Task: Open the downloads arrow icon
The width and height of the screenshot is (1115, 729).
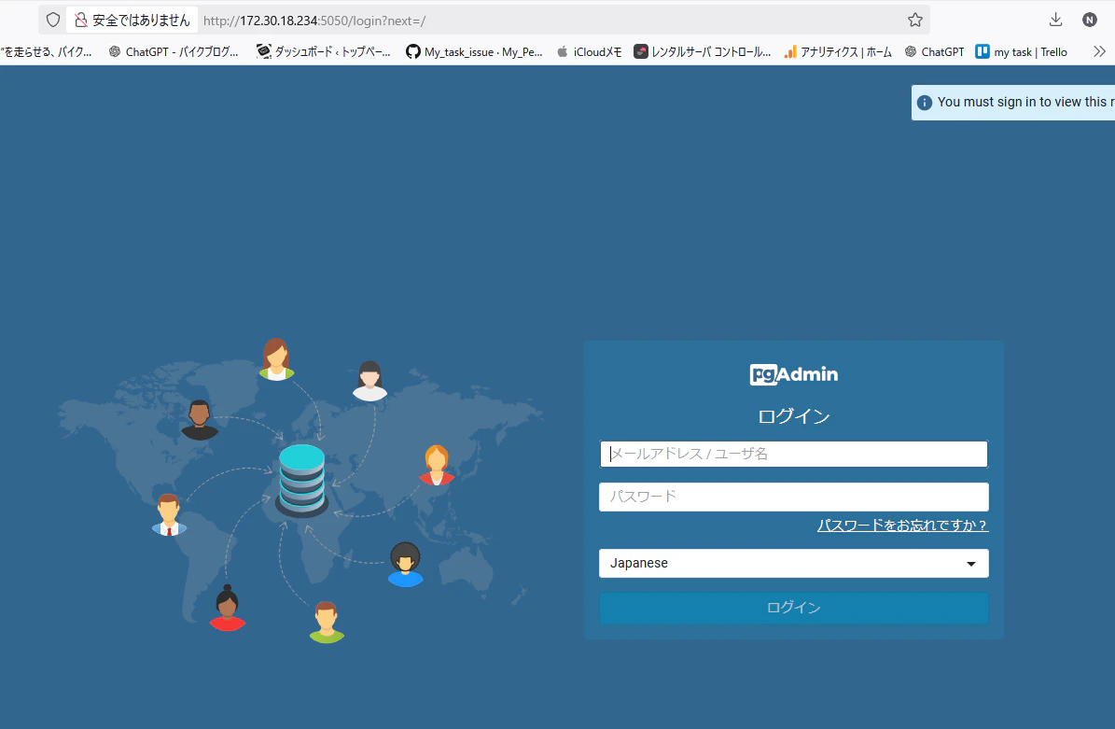Action: tap(1056, 20)
